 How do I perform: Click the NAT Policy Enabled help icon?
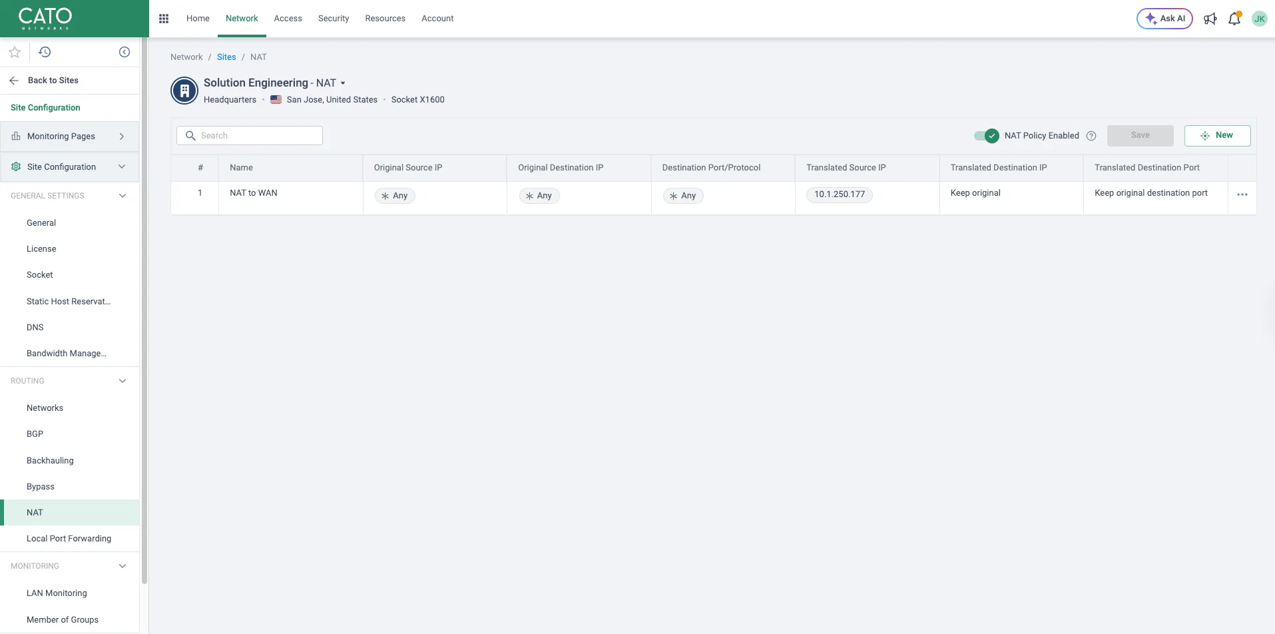[x=1091, y=136]
